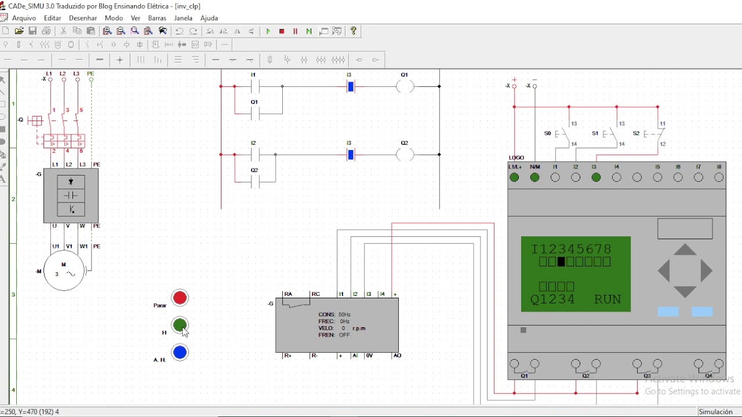This screenshot has height=417, width=742.
Task: Open the Barras menu
Action: click(157, 18)
